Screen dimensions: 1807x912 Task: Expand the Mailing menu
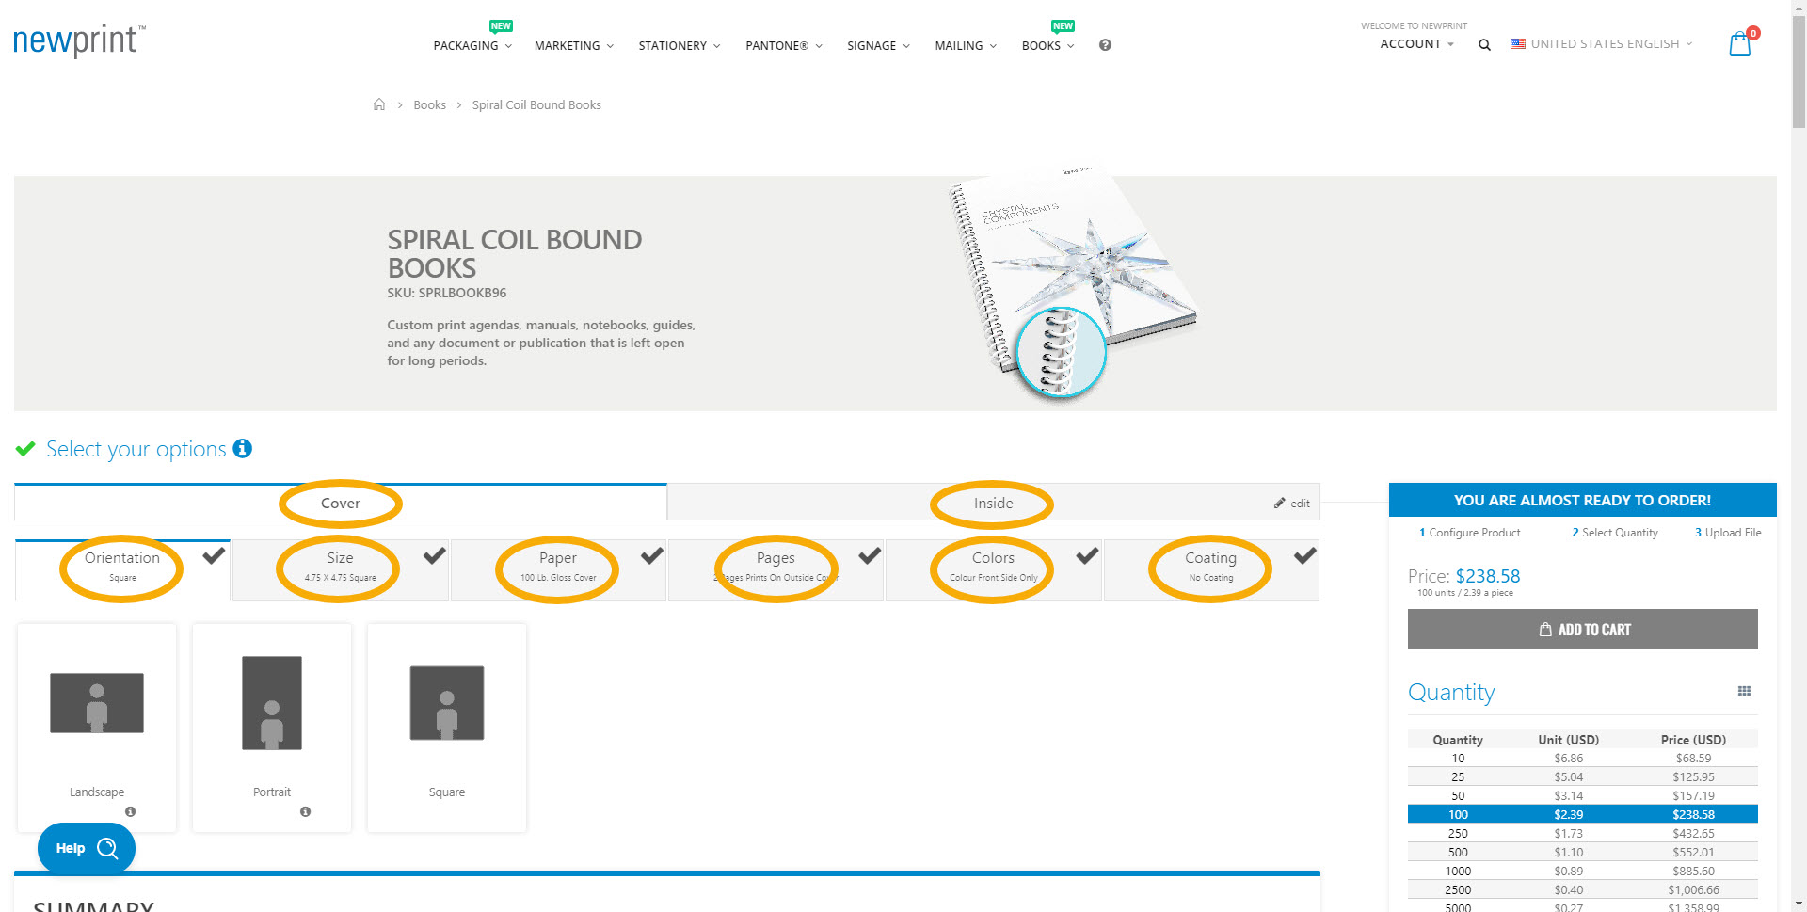[x=966, y=45]
